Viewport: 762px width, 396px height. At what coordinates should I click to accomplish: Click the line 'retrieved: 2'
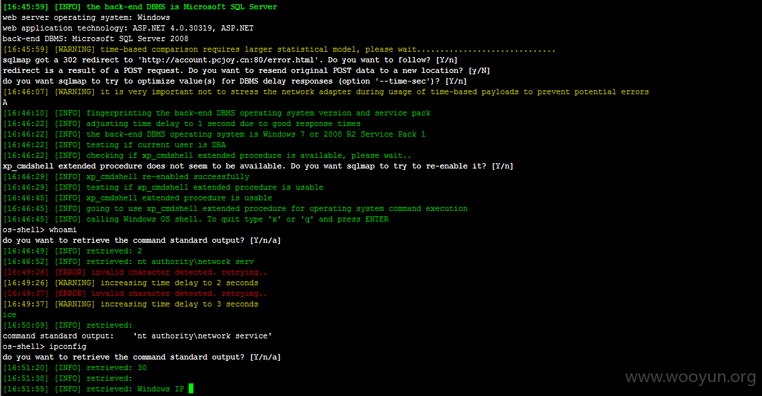(72, 251)
